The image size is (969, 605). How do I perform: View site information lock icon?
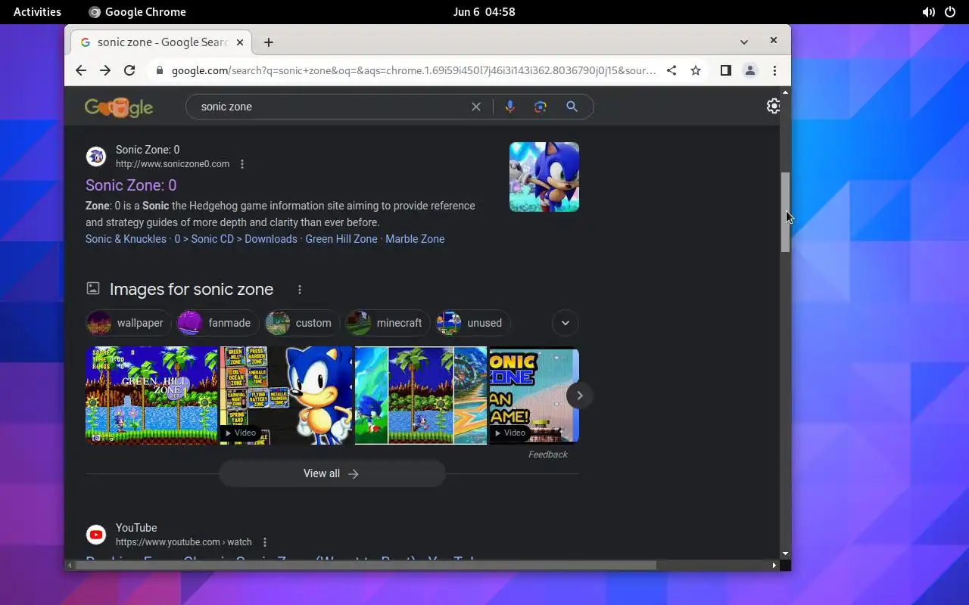point(160,70)
